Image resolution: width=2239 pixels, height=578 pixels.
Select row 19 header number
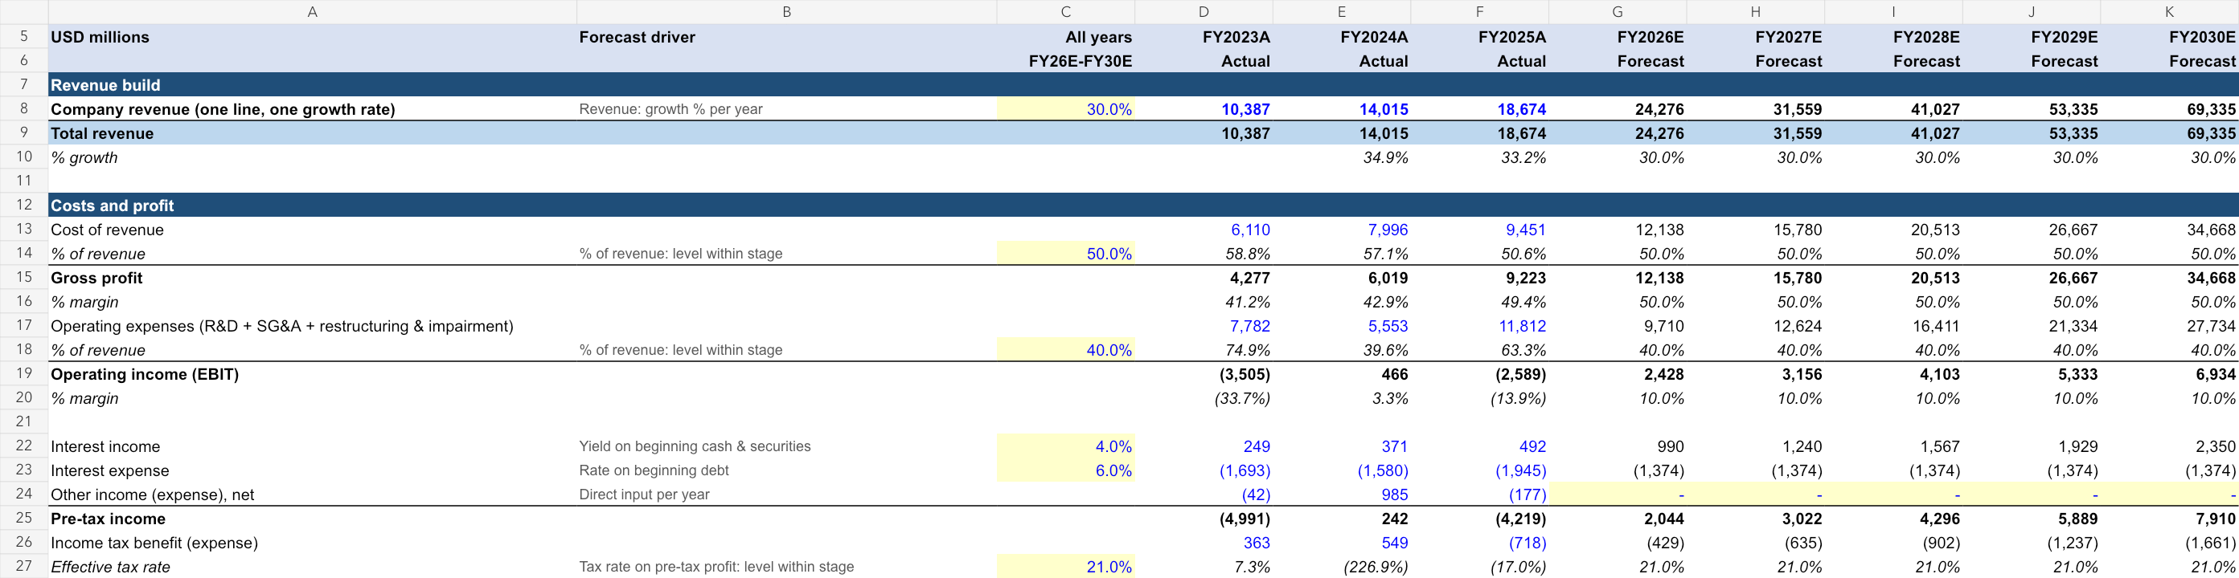tap(23, 373)
